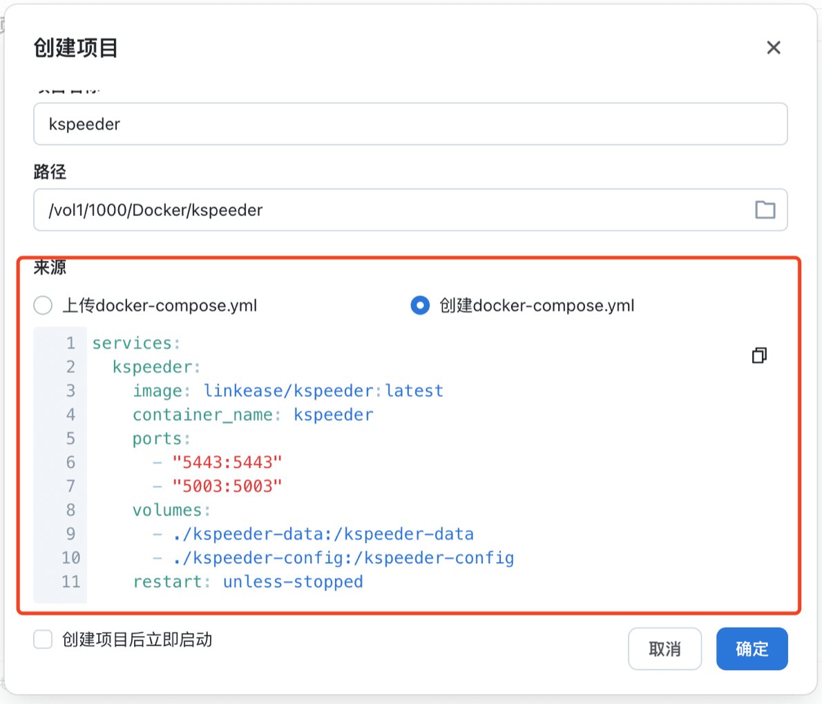The image size is (822, 704).
Task: Click the container_name: kspeeder line
Action: point(253,415)
